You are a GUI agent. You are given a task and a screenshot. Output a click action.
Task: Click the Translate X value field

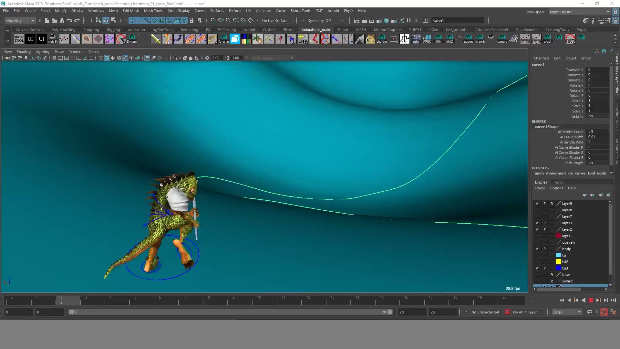click(598, 69)
